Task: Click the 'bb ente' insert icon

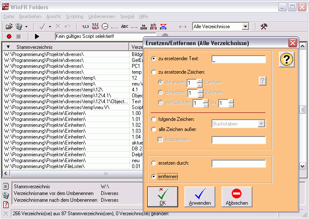Action: [144, 27]
